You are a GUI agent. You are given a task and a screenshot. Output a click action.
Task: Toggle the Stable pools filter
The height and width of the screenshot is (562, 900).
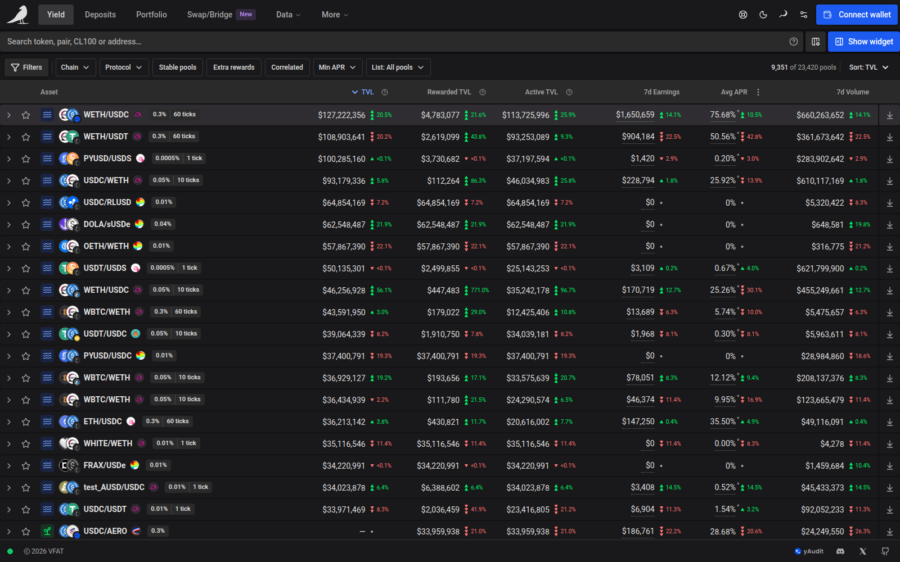(x=178, y=67)
